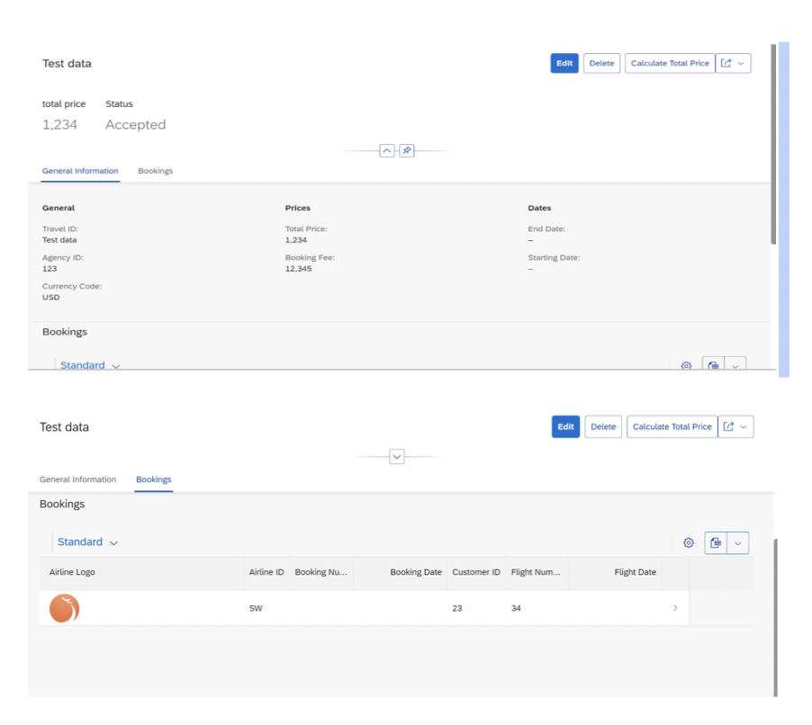Click the pin header icon
Screen dimensions: 812x725
tap(407, 150)
